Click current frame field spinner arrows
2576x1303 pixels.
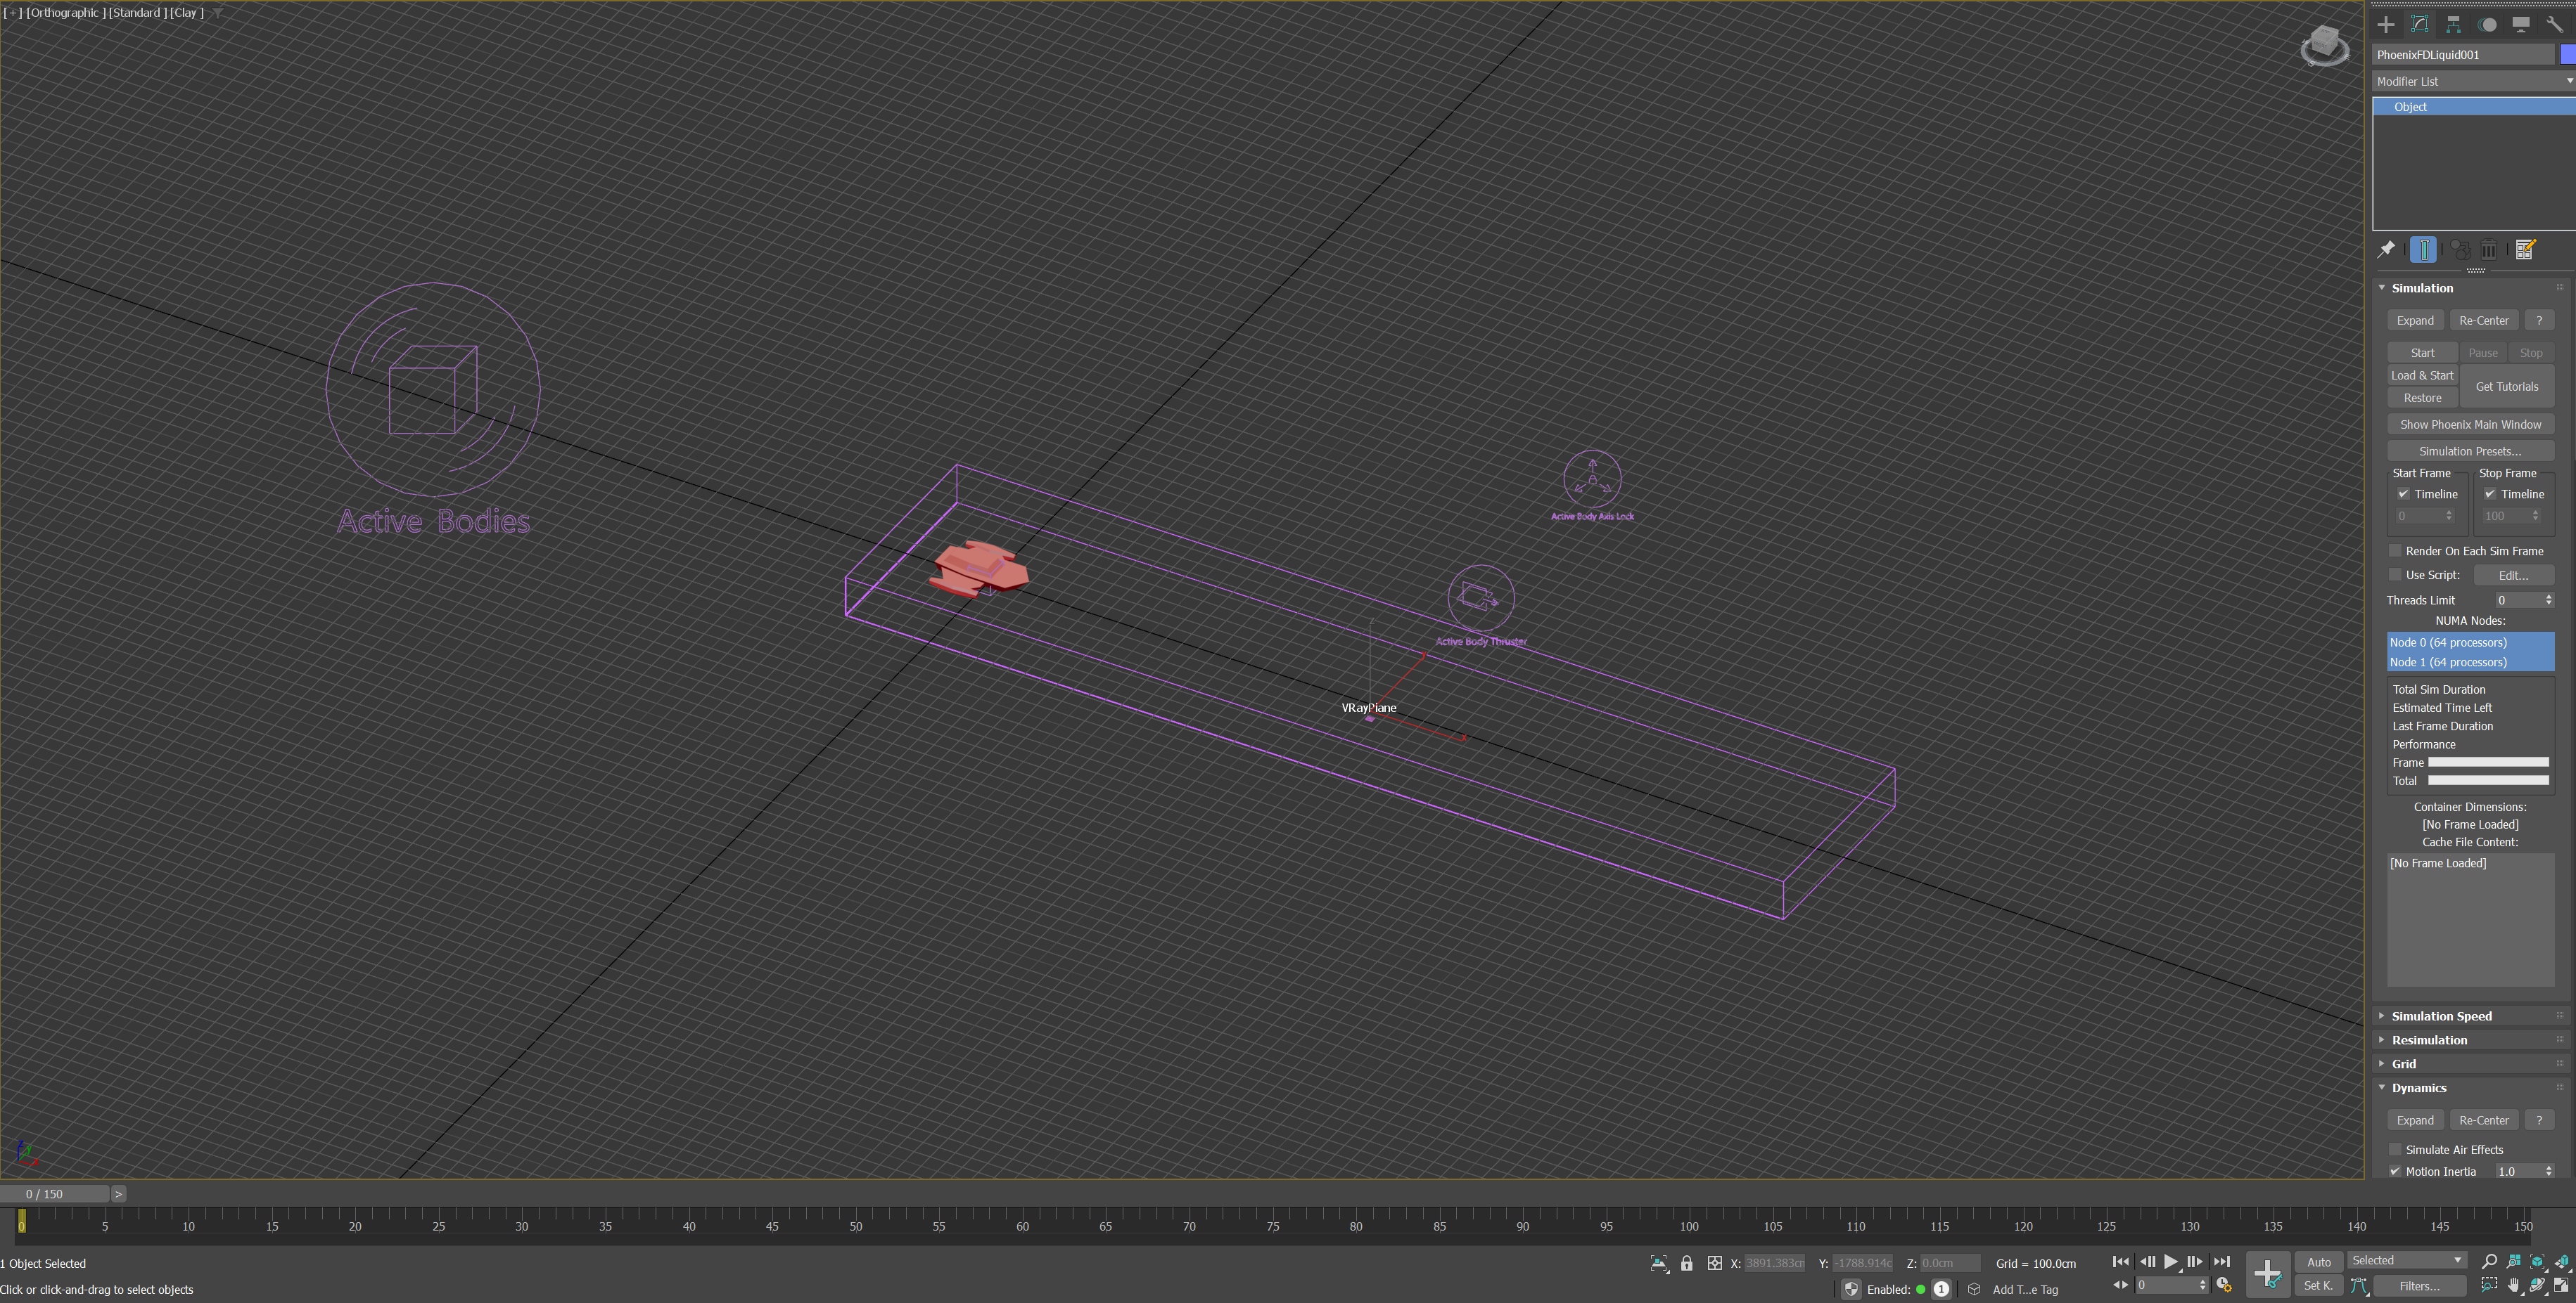tap(2203, 1285)
